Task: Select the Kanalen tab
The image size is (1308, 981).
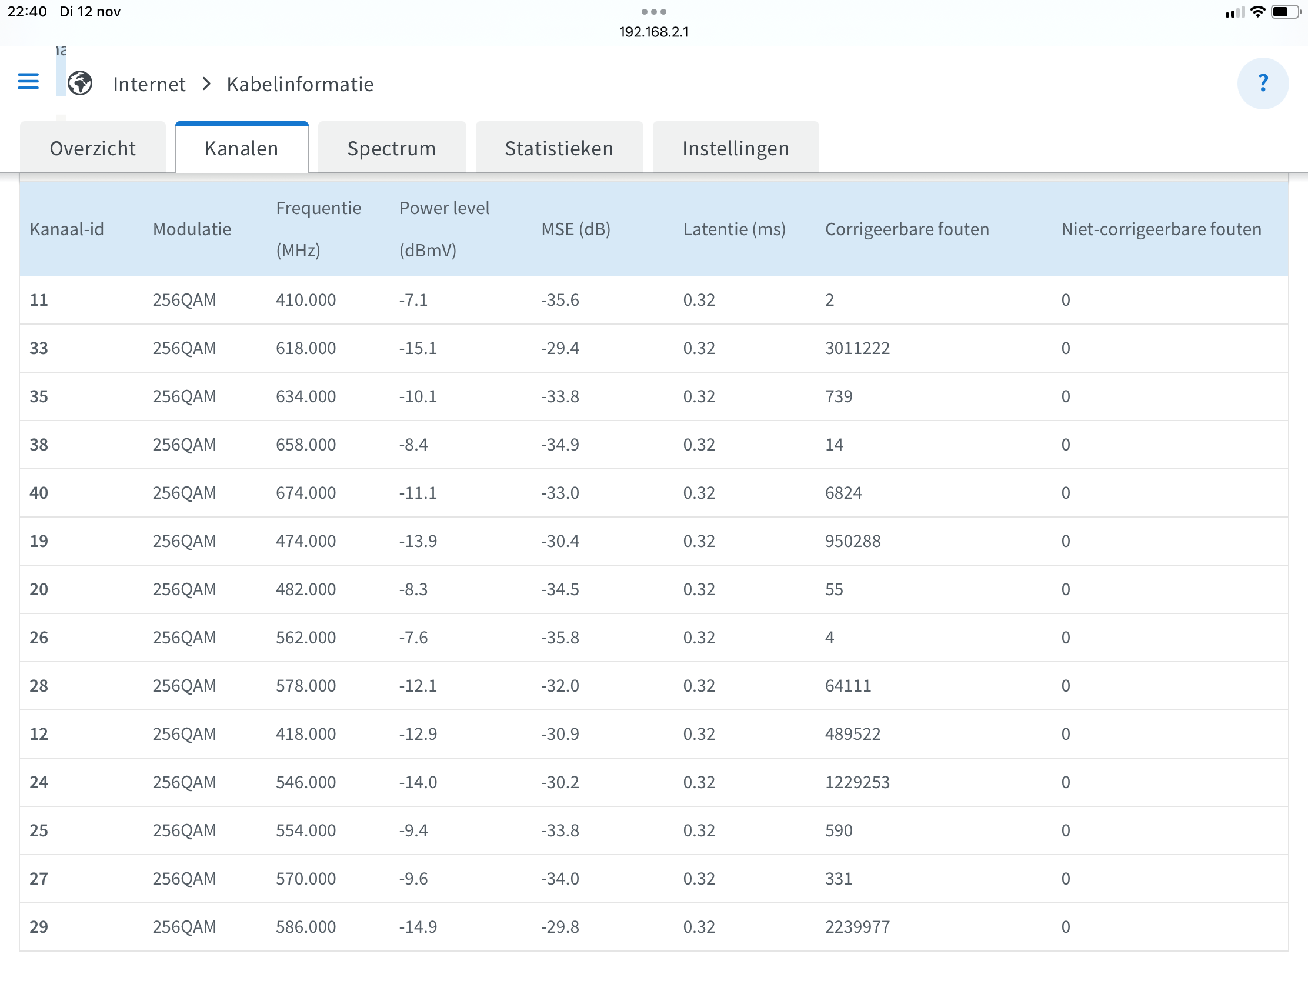Action: pos(241,148)
